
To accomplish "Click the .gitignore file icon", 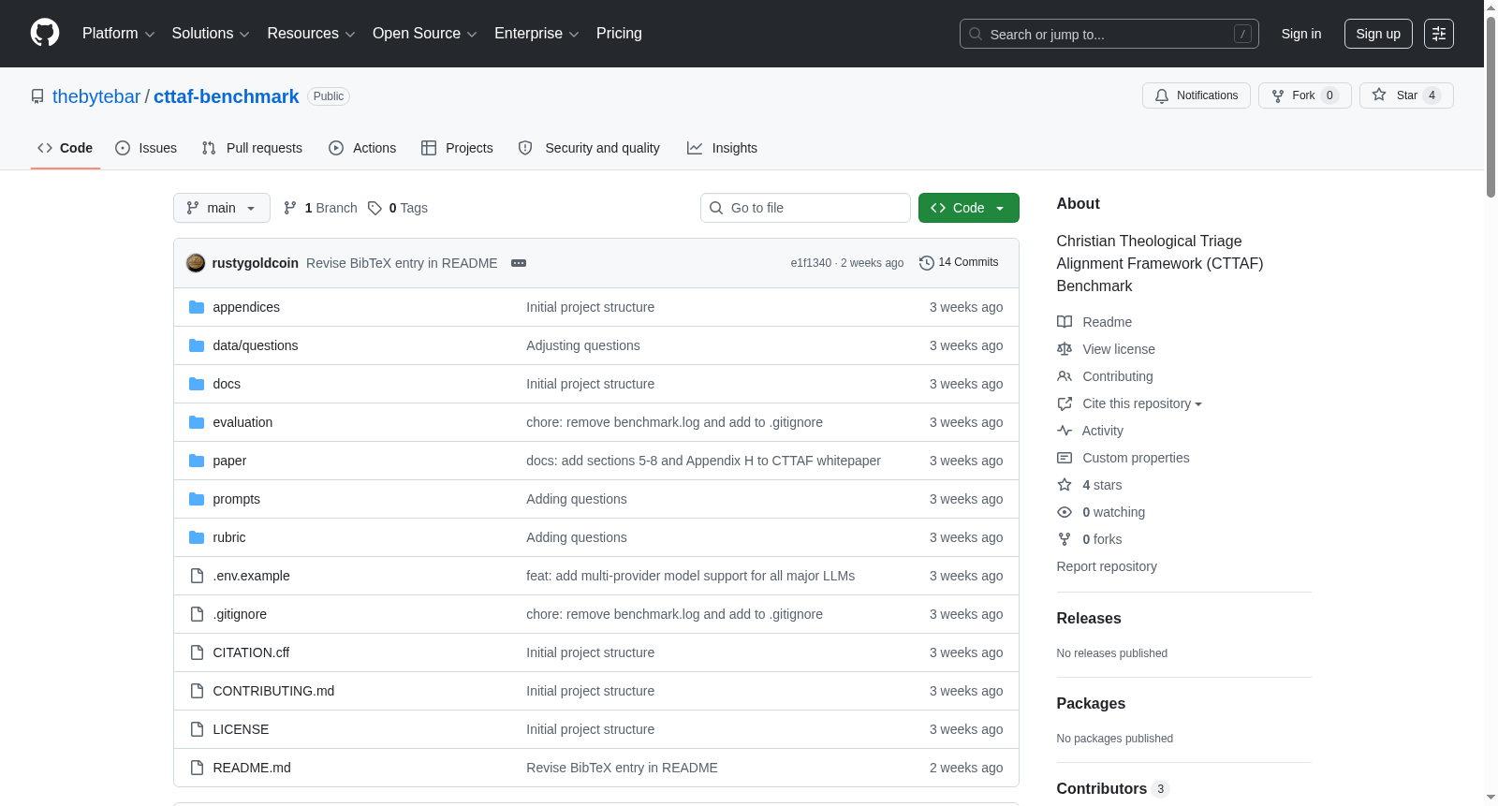I will coord(197,614).
